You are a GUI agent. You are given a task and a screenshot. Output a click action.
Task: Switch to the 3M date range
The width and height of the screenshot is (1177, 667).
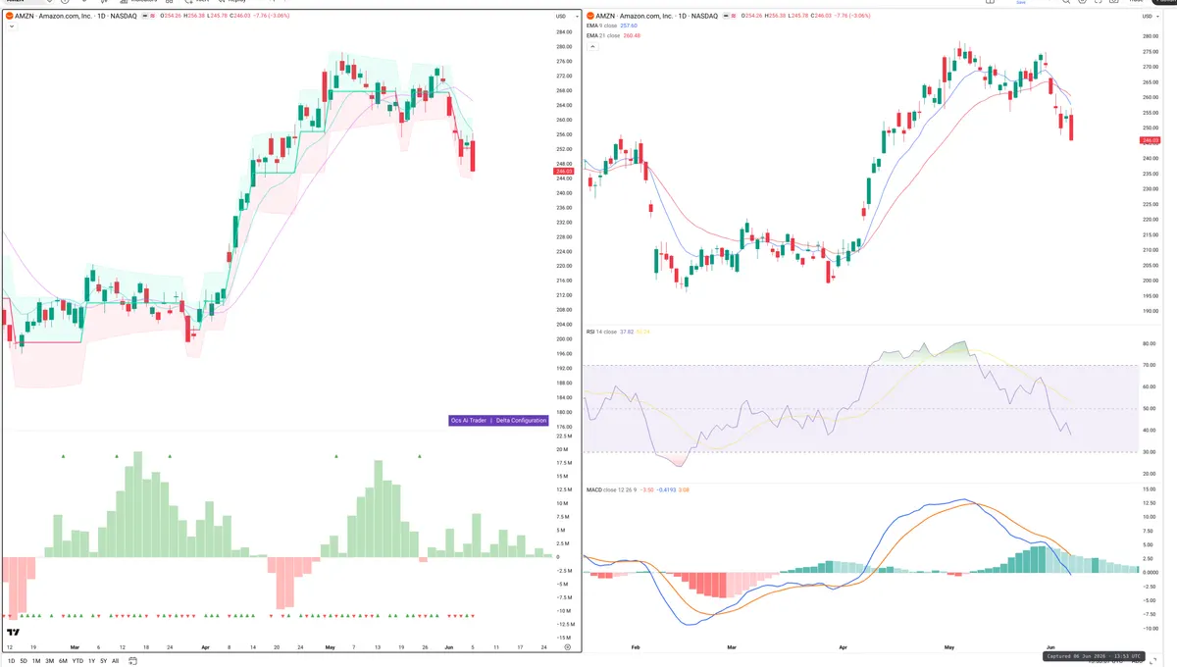pos(50,661)
